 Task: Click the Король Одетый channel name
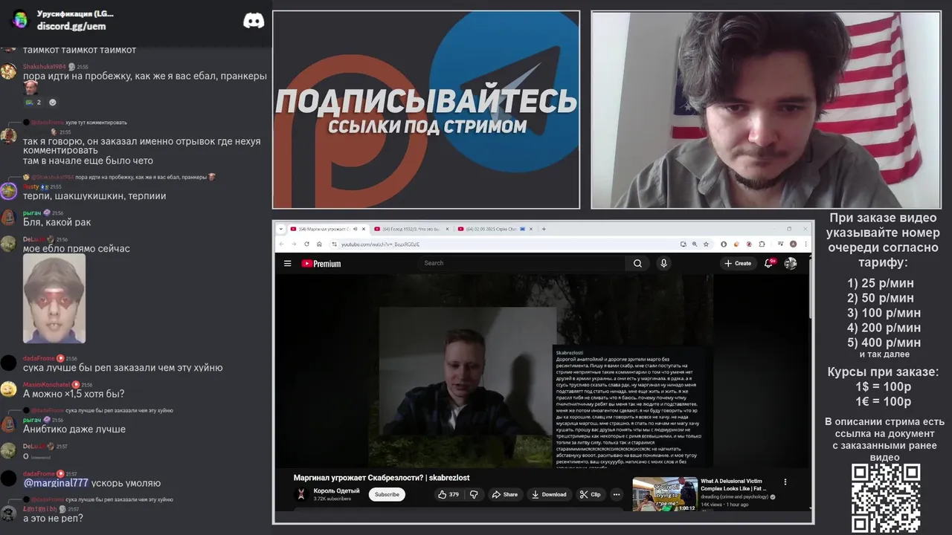coord(336,490)
